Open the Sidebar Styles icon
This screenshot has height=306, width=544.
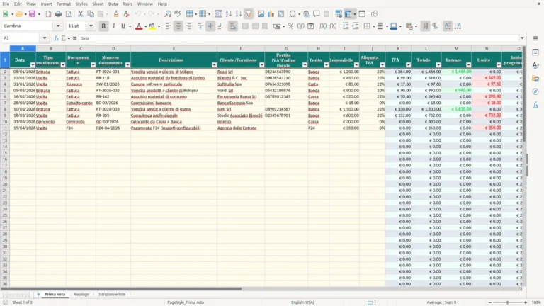[535, 65]
